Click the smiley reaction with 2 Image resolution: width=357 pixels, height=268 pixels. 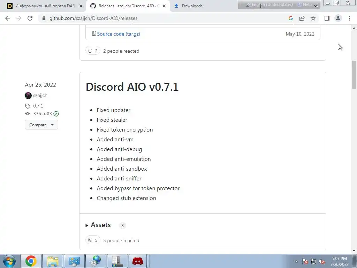pyautogui.click(x=93, y=51)
